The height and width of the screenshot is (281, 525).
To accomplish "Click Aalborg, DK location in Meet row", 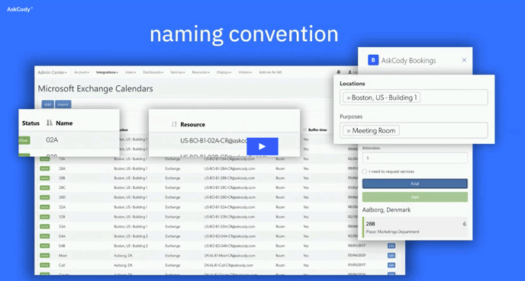I will tap(123, 256).
